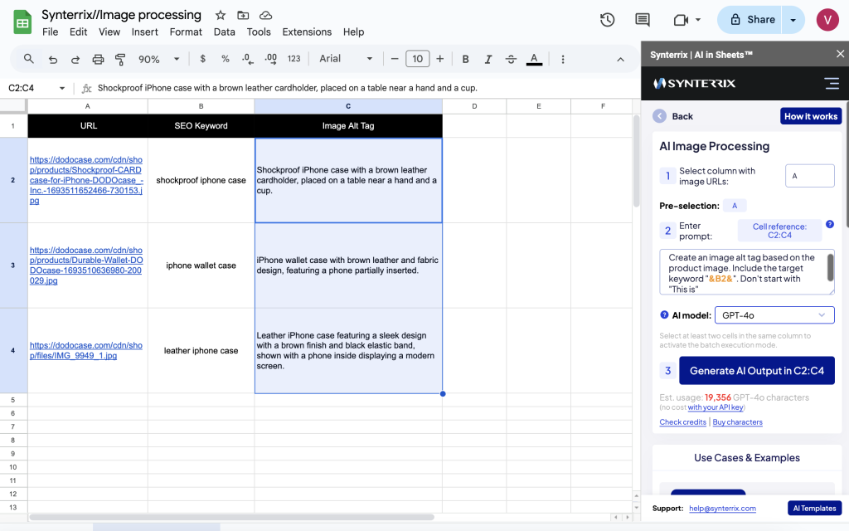Click the AI model help icon
The image size is (849, 531).
point(664,314)
